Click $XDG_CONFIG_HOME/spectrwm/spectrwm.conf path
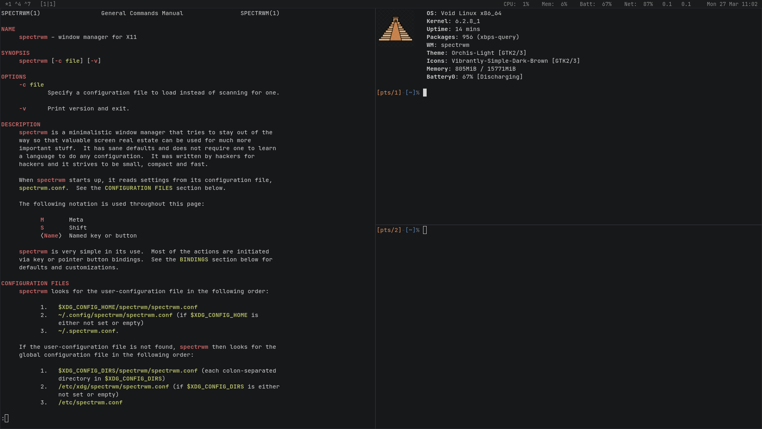 coord(128,307)
